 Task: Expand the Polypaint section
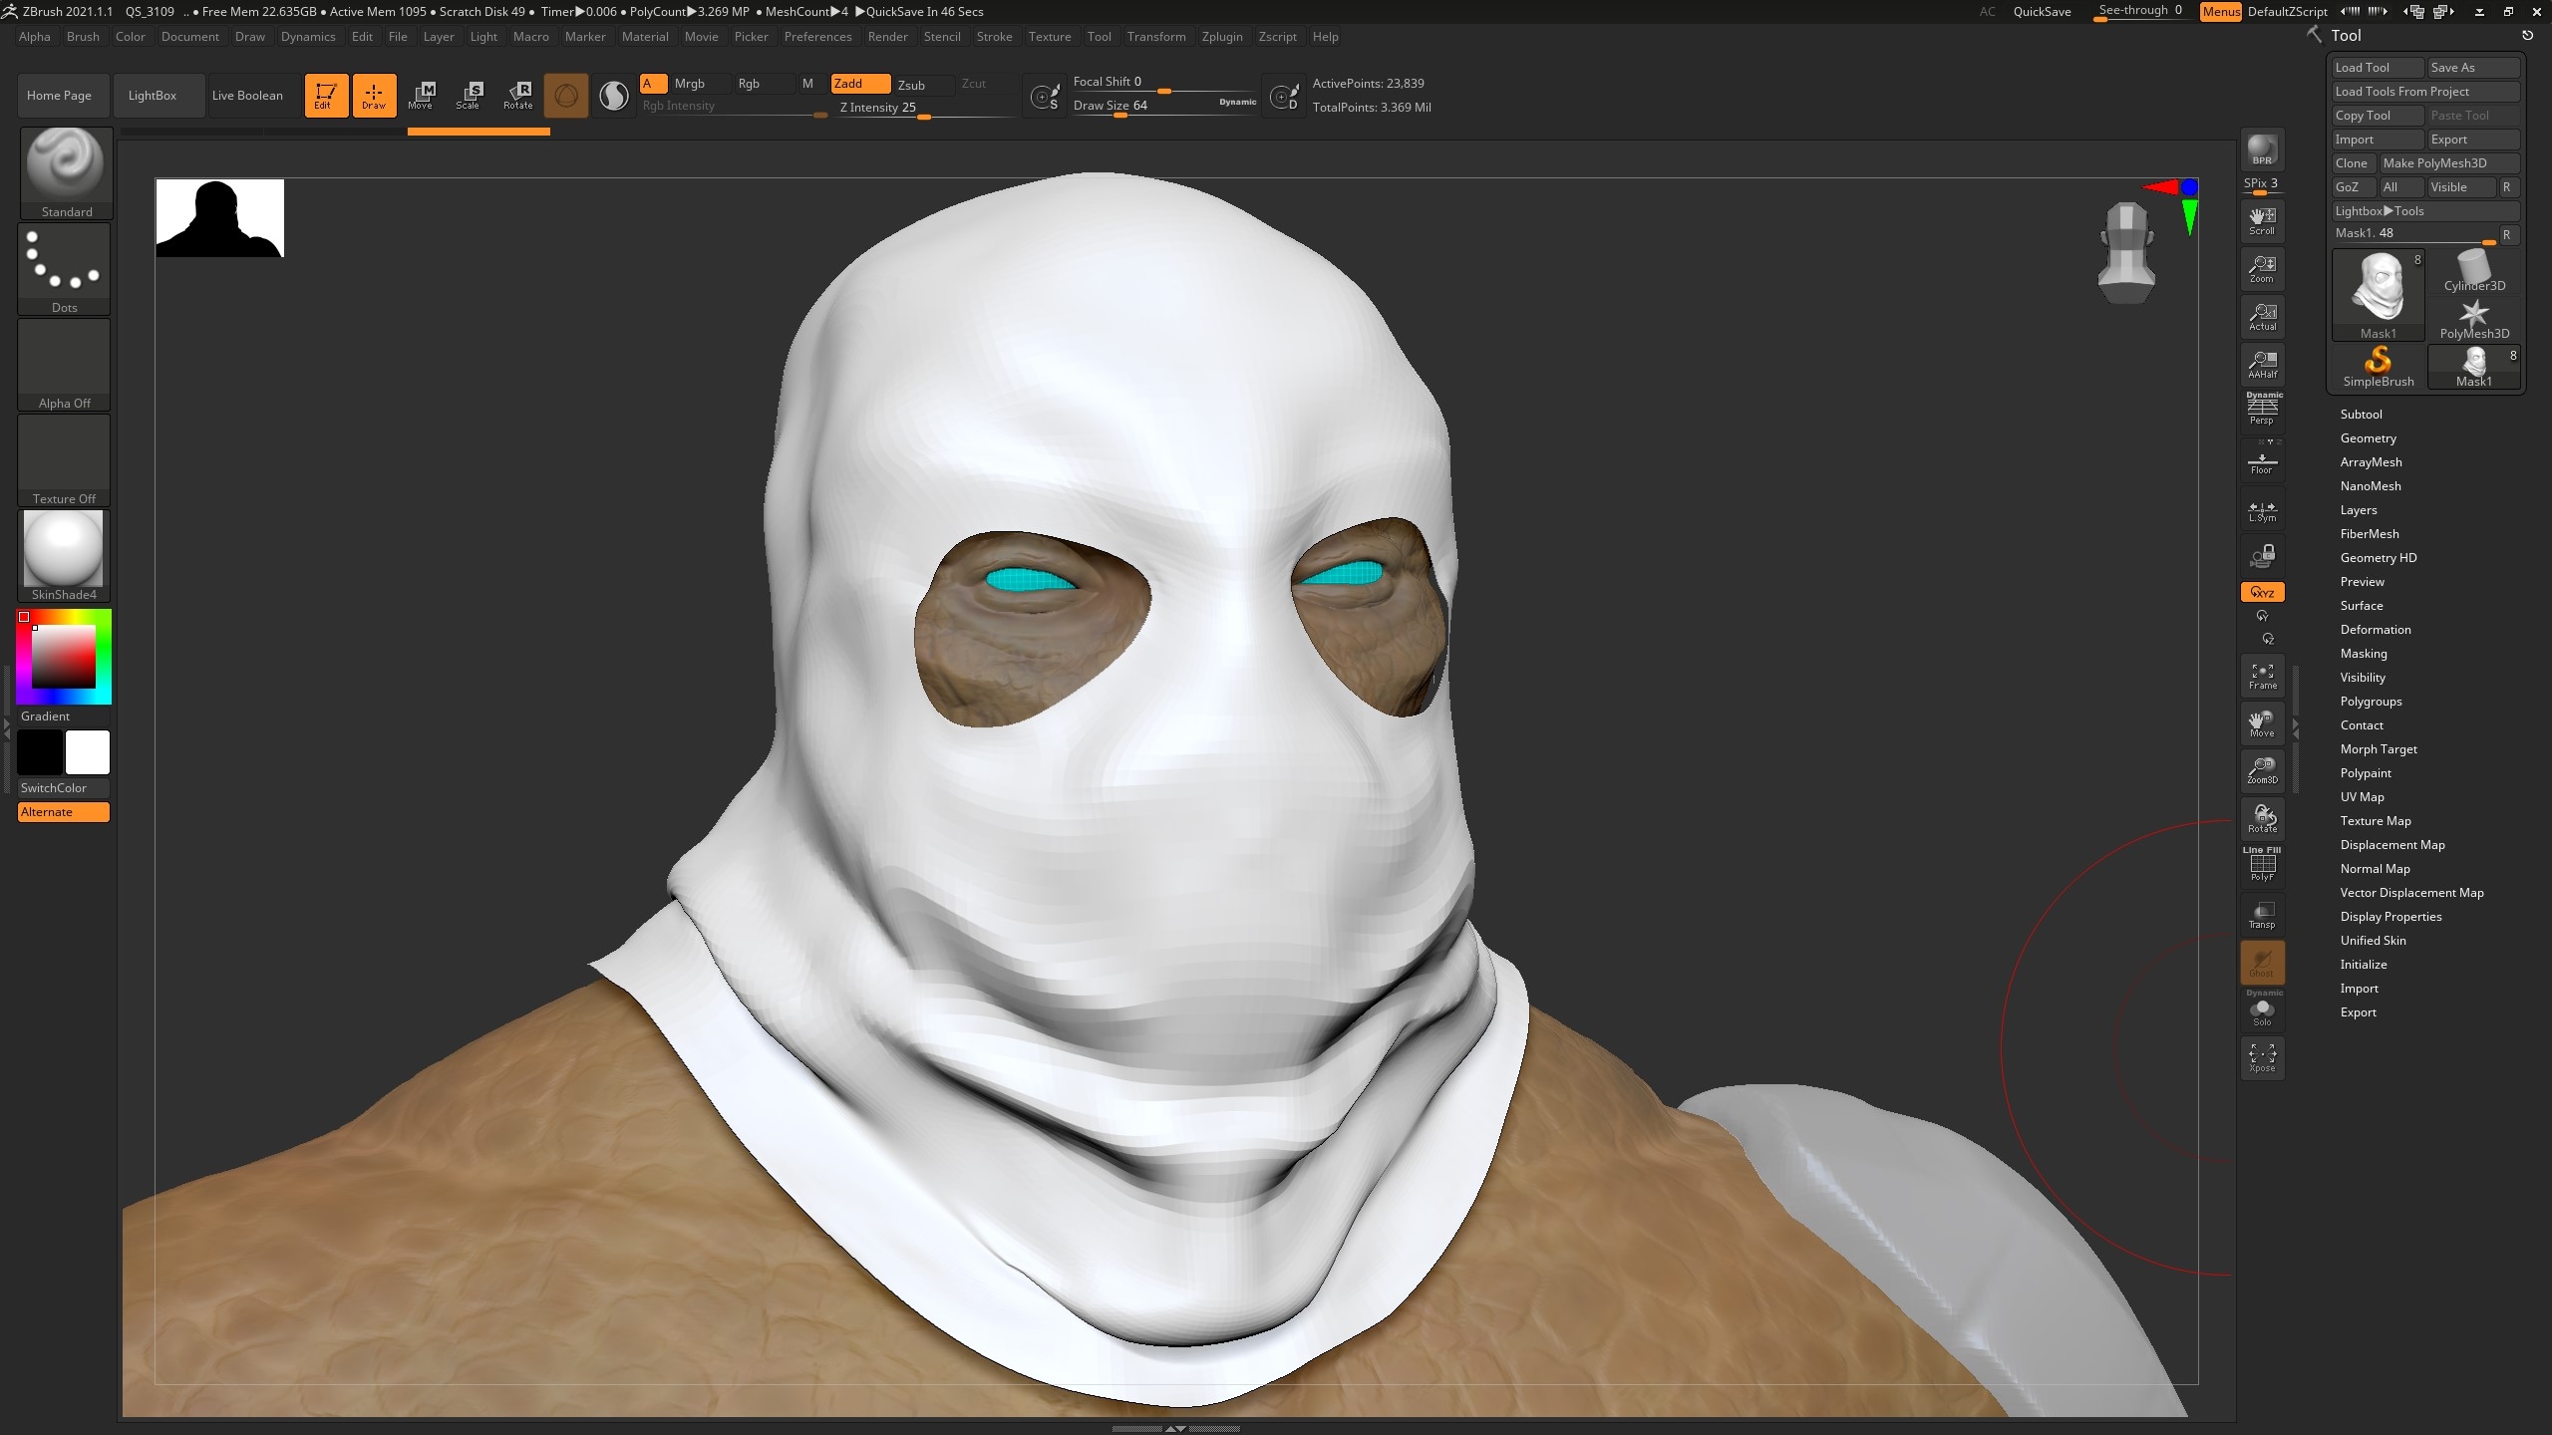(x=2366, y=773)
